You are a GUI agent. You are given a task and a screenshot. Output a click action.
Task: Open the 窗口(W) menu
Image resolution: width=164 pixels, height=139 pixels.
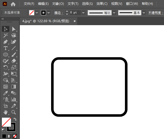pos(132,4)
